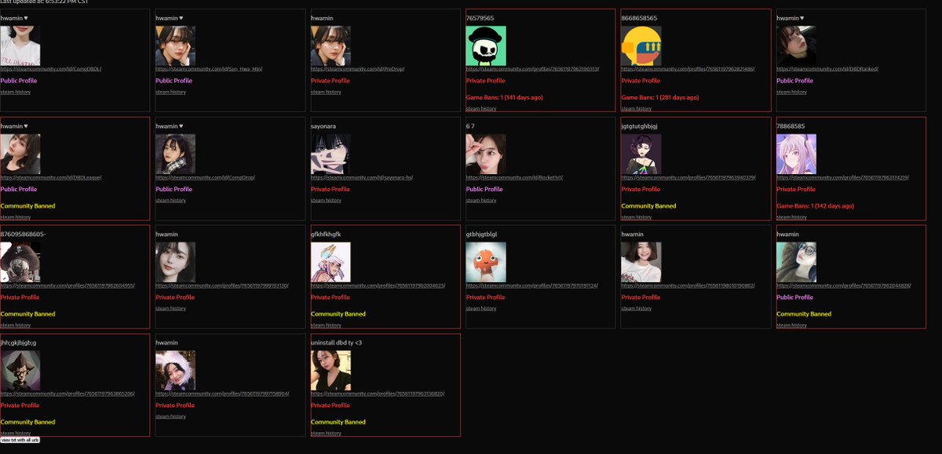This screenshot has width=942, height=454.
Task: Open the steamcommunity.com/id/DBDRanked/ profile link
Action: coord(827,69)
